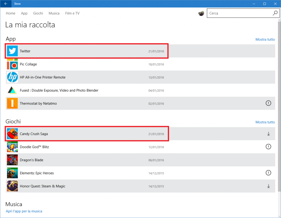Click the 04/01/2016 date for Fused

pyautogui.click(x=156, y=90)
